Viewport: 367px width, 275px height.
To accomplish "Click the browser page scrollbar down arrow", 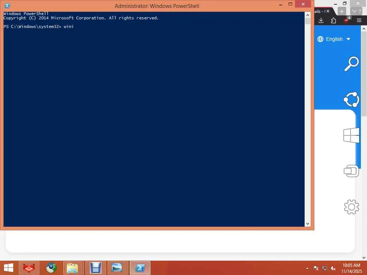I will click(x=364, y=257).
